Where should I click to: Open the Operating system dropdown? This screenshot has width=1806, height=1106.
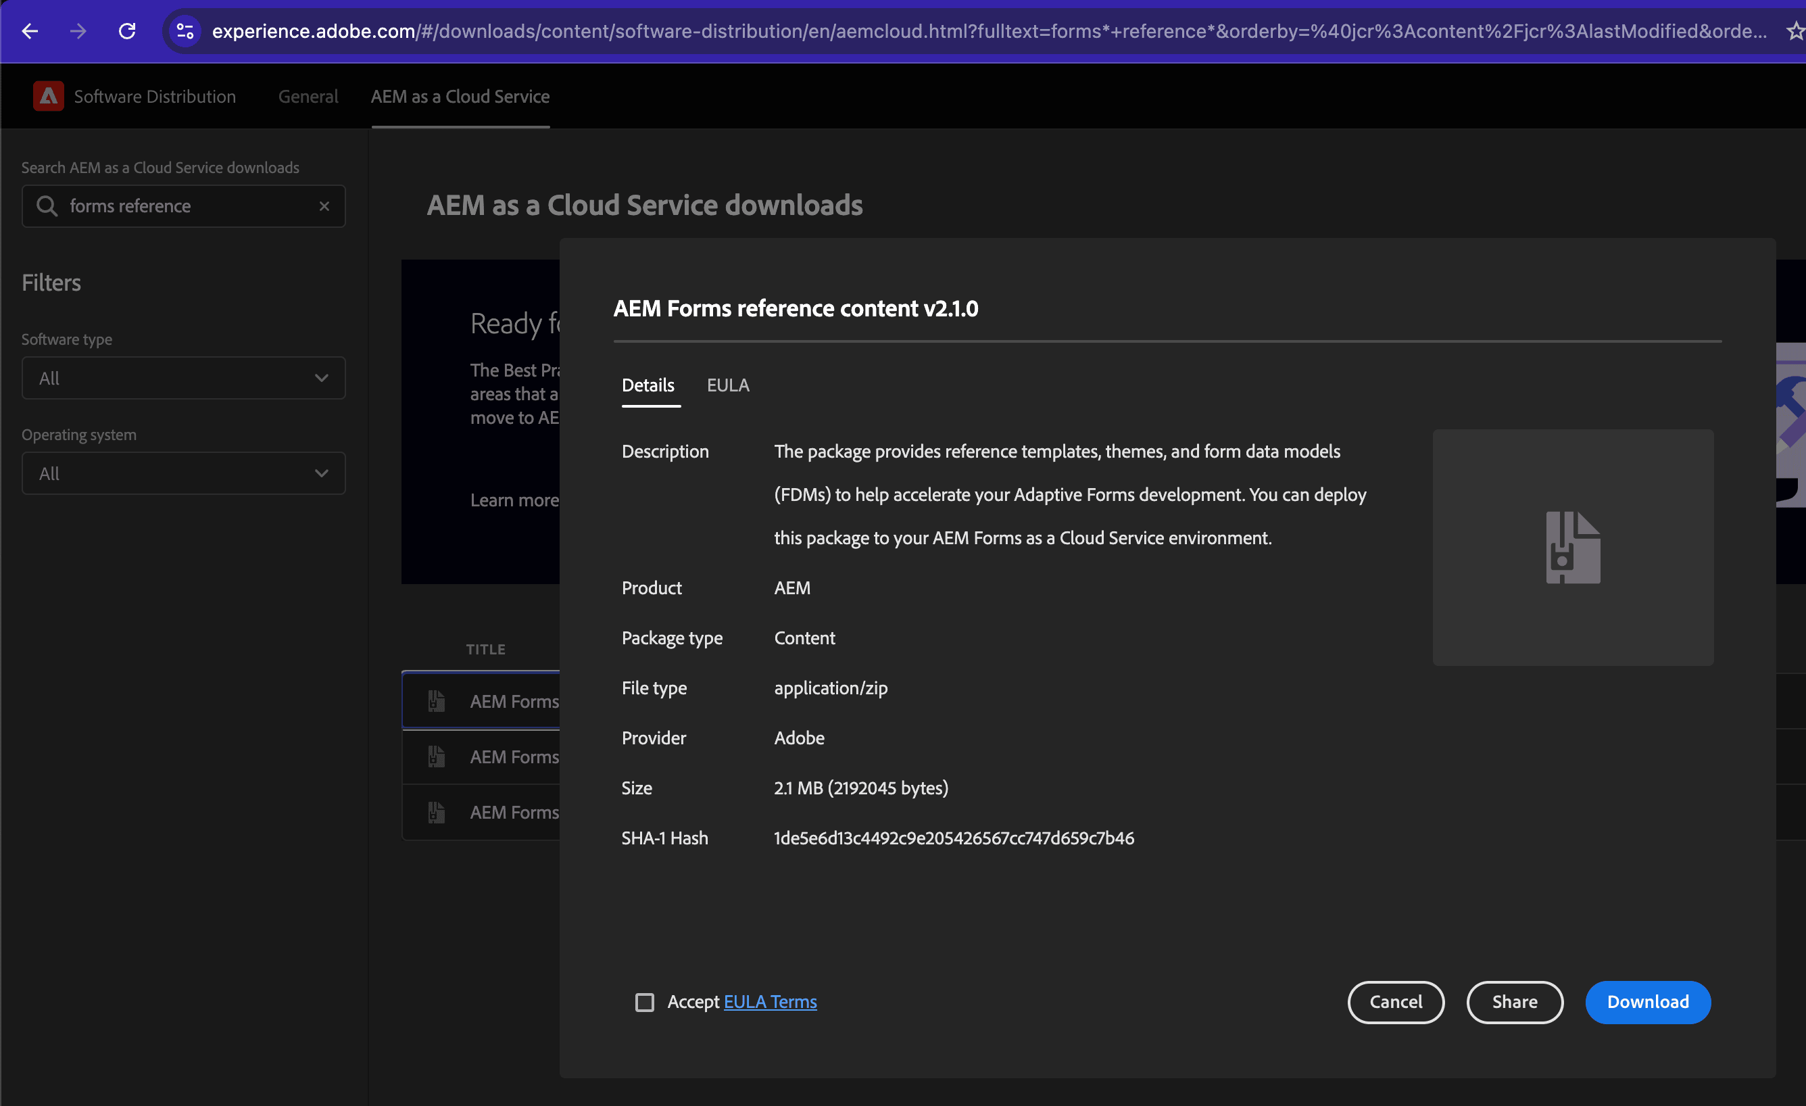183,473
